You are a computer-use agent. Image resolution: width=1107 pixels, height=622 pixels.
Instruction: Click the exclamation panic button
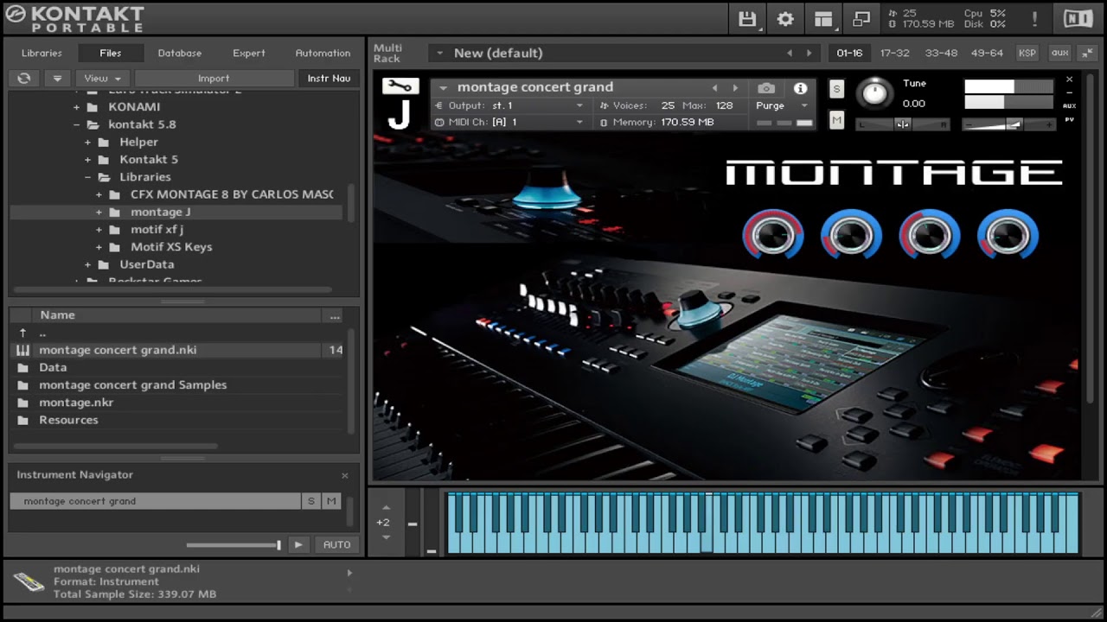click(x=1034, y=19)
